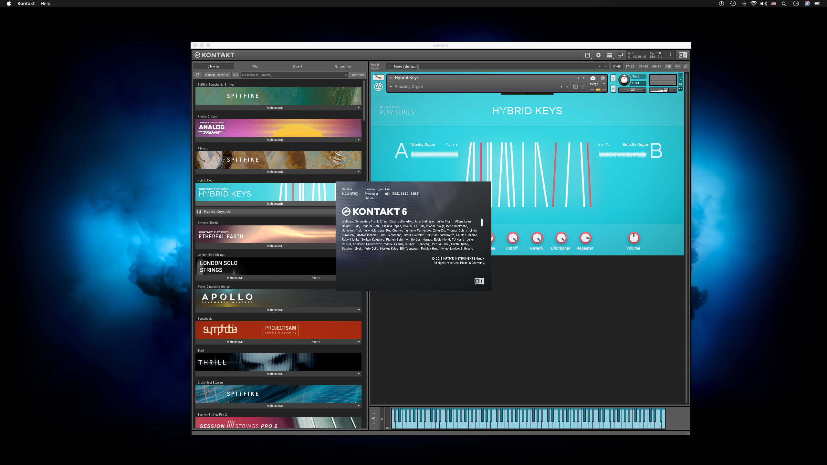Click the save floppy disk icon
This screenshot has width=827, height=465.
pyautogui.click(x=587, y=55)
